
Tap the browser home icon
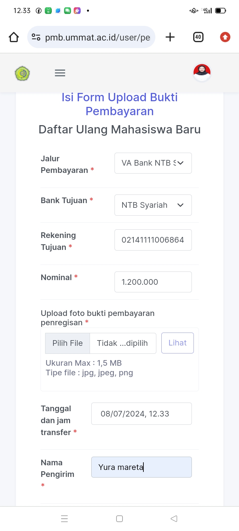pos(14,37)
